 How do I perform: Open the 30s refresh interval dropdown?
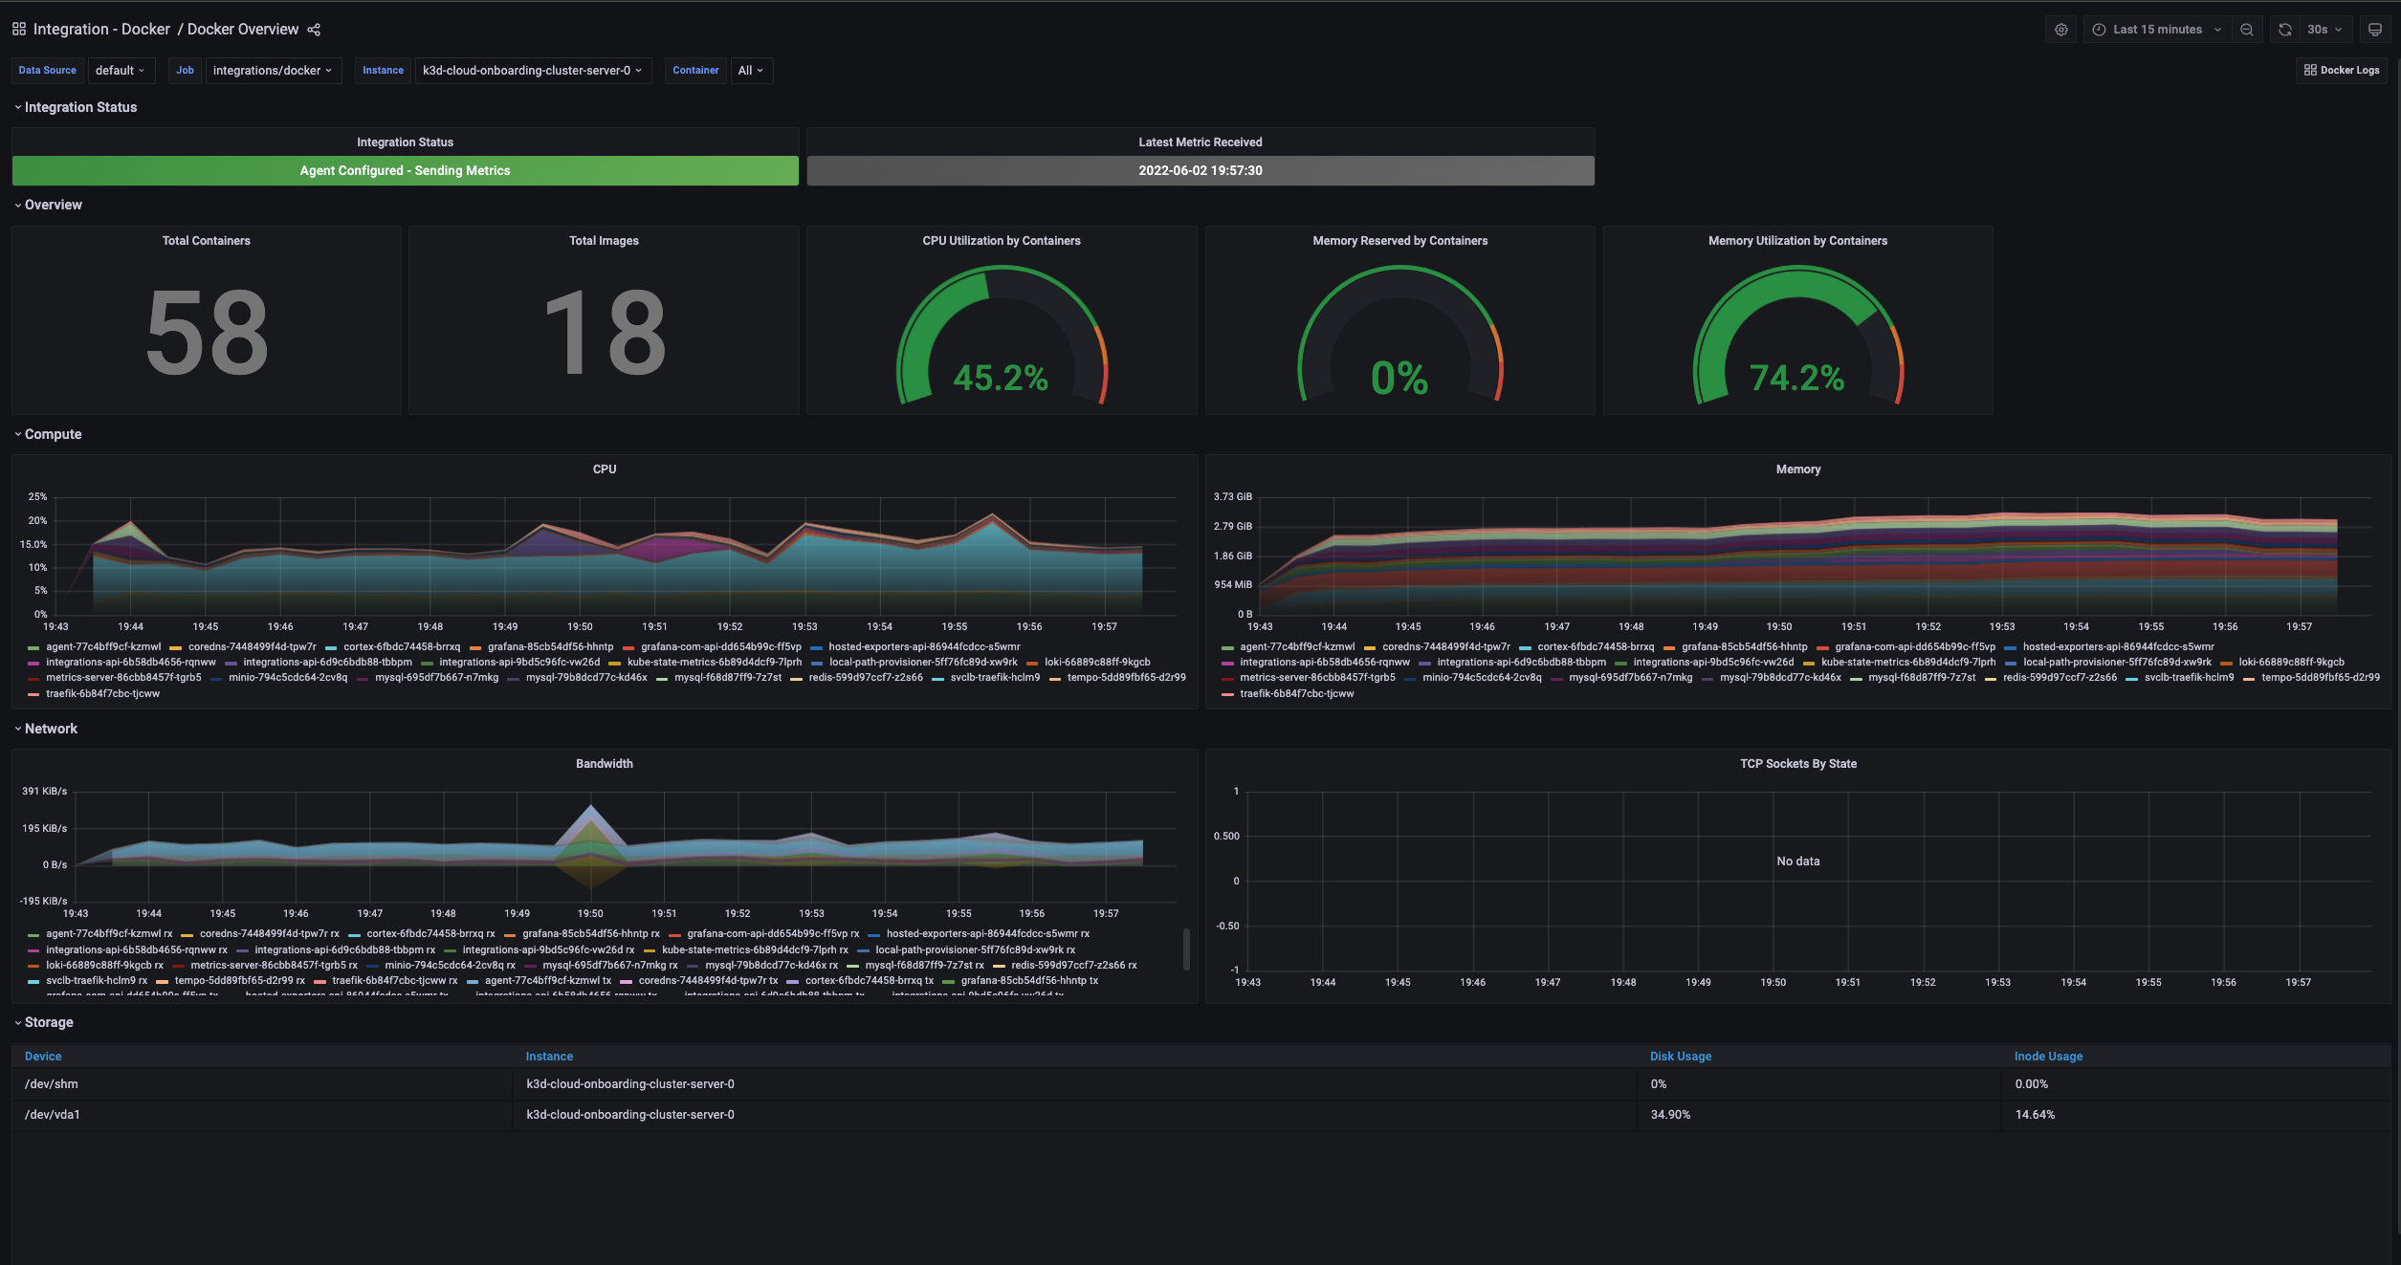pos(2324,30)
